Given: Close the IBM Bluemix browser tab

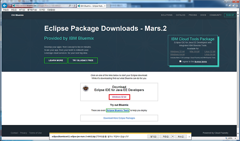Looking at the screenshot, I should click(105, 6).
